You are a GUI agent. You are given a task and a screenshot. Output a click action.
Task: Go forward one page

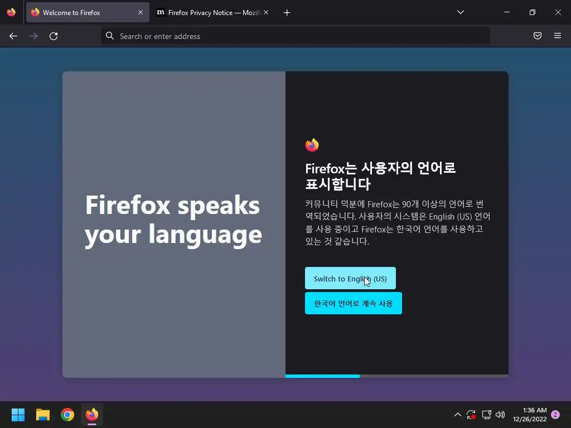click(x=33, y=36)
